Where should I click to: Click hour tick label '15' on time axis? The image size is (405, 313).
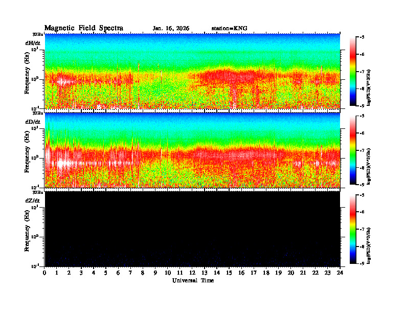[x=229, y=273]
